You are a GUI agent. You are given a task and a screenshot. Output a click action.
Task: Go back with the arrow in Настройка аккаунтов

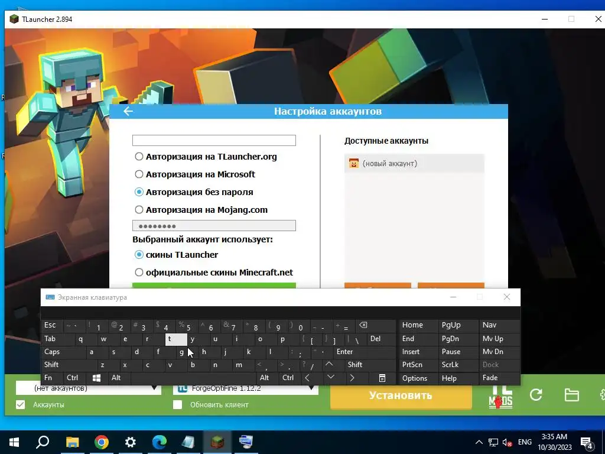(128, 111)
